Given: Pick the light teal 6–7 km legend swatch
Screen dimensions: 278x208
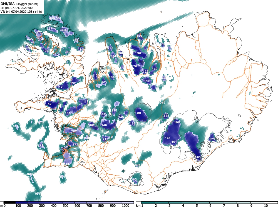Looking at the screenshot, I should 216,202.
